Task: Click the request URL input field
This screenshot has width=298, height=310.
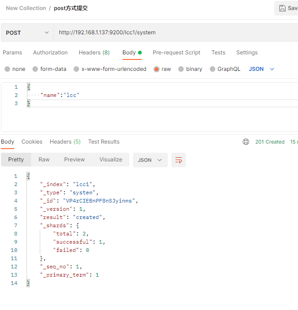Action: (174, 33)
